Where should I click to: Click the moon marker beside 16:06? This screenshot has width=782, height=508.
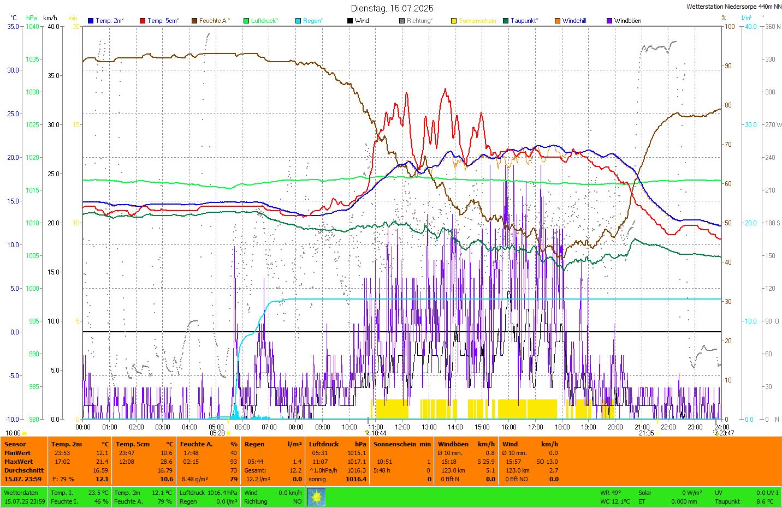[25, 433]
